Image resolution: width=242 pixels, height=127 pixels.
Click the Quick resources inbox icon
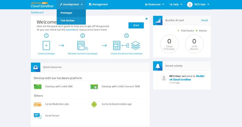(36, 67)
